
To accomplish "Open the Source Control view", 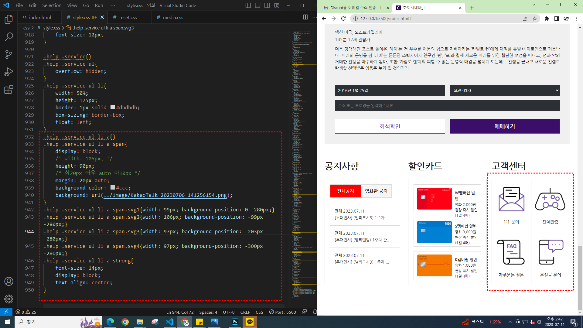I will tap(9, 55).
